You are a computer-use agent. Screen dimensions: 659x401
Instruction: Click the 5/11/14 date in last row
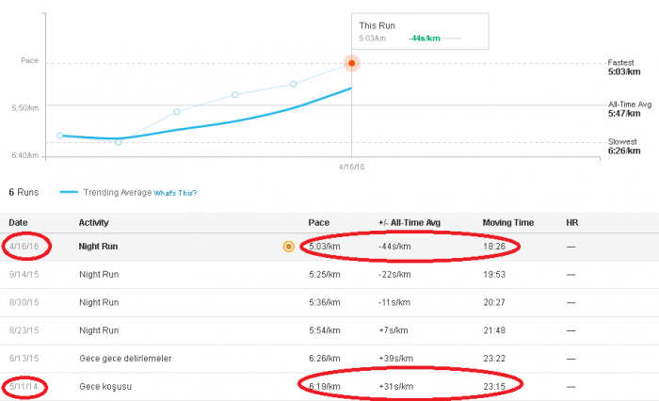click(x=24, y=387)
